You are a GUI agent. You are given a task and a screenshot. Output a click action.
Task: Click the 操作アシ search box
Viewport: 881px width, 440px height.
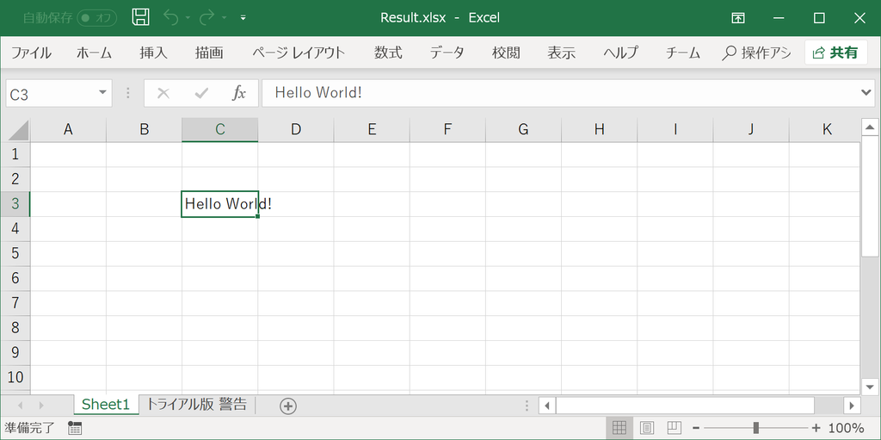click(756, 53)
